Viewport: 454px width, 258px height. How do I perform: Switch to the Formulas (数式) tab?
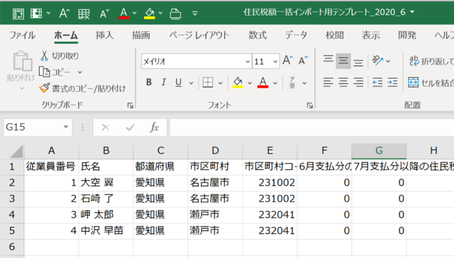[x=257, y=35]
